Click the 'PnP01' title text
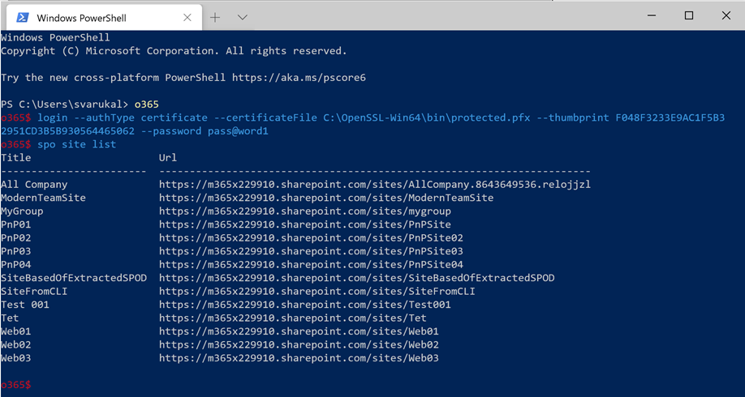 (16, 224)
